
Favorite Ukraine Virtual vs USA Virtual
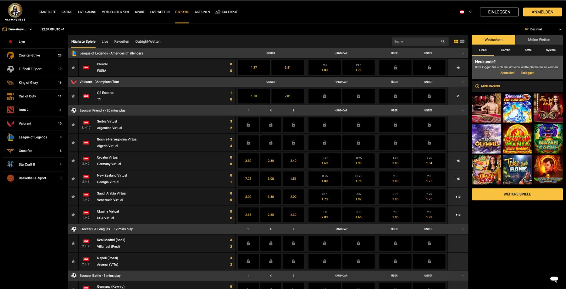tap(73, 215)
